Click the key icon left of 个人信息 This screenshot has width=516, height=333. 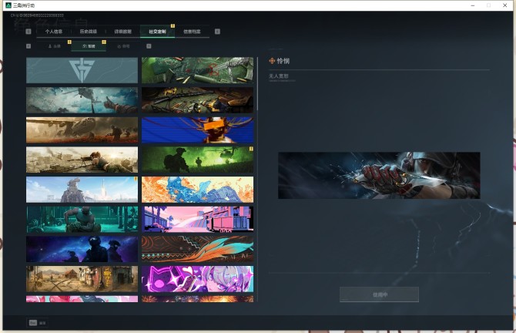point(28,32)
